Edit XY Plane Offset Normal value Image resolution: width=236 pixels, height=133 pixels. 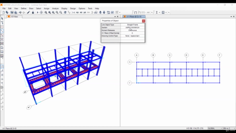click(133, 33)
